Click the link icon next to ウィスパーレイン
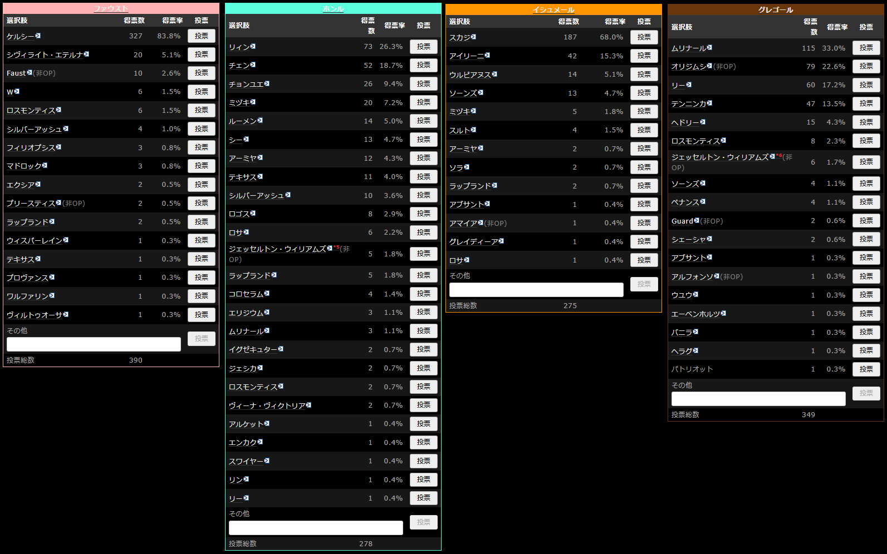 pyautogui.click(x=66, y=240)
